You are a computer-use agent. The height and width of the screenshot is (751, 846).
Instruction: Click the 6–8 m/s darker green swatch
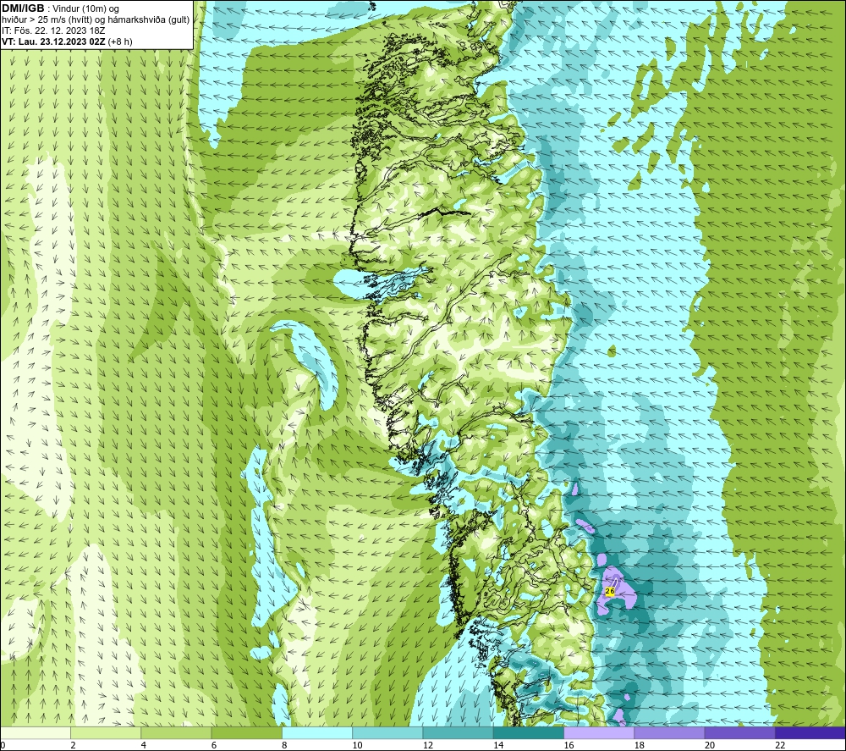pos(246,732)
